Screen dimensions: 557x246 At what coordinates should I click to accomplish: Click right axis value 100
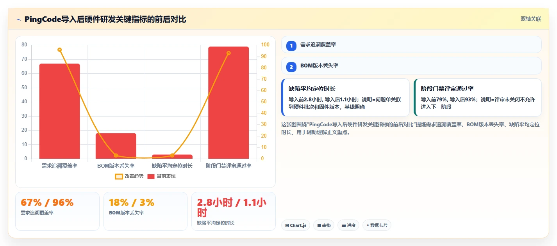tap(266, 45)
